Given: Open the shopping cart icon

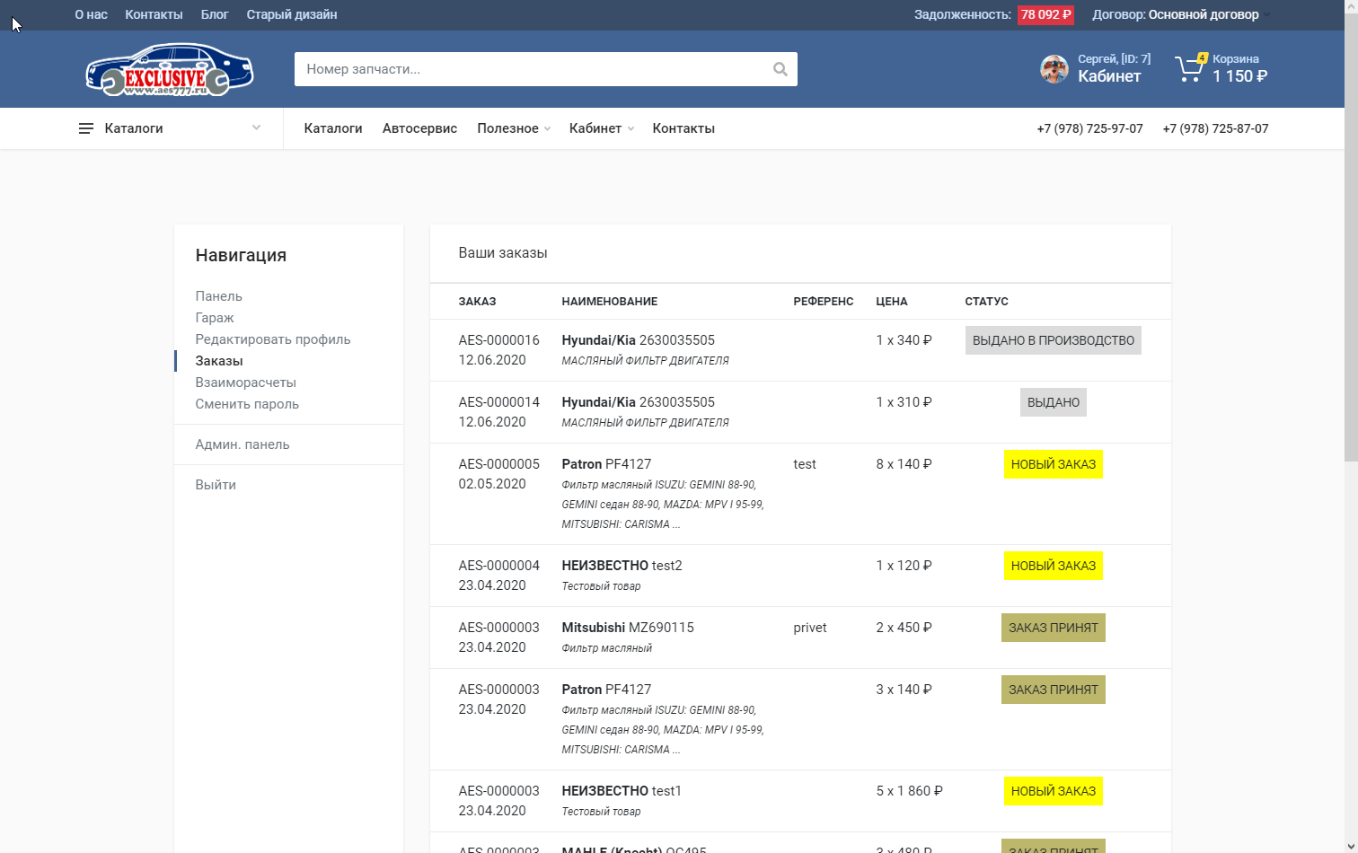Looking at the screenshot, I should click(1189, 68).
